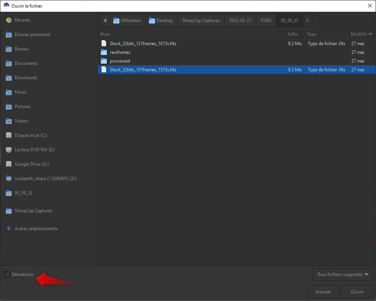Viewport: 376px width, 301px height.
Task: Open Google Drive (G:) drive icon
Action: (x=9, y=164)
